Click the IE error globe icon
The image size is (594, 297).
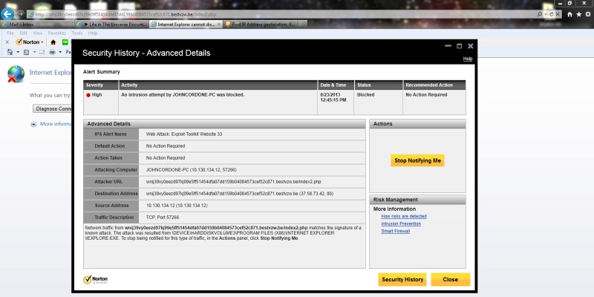click(16, 74)
